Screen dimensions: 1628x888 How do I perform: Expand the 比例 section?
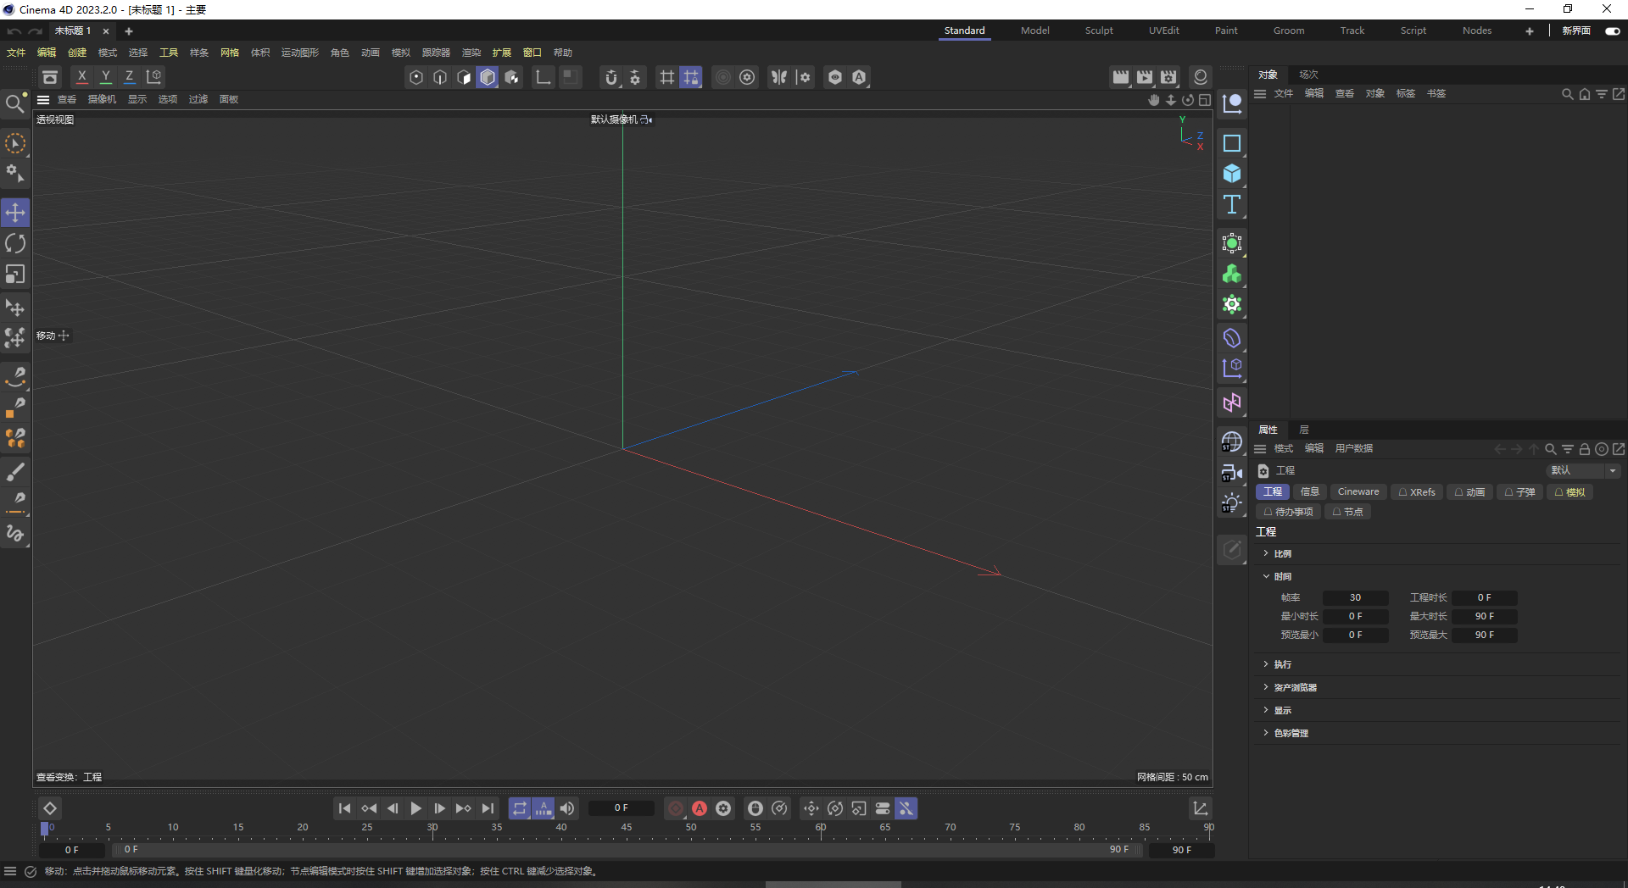(1267, 553)
